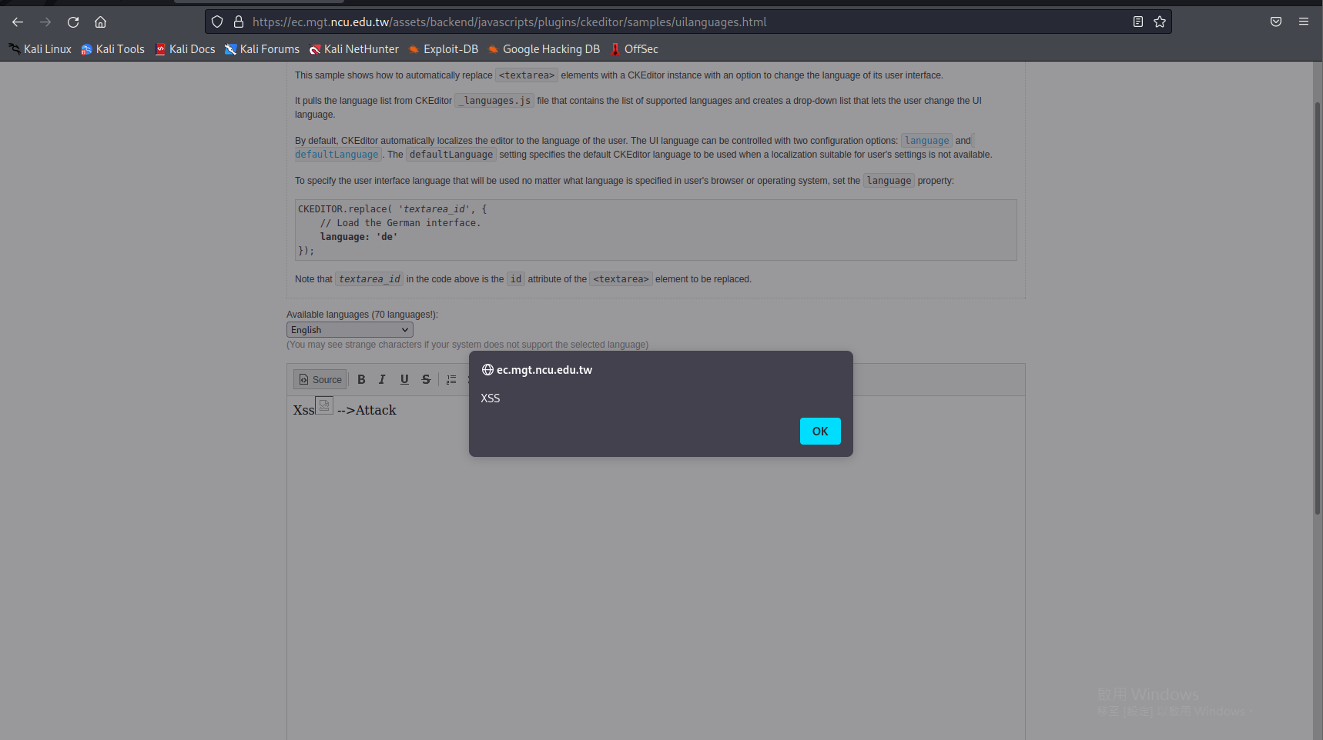Open Kali NetHunter bookmark
The width and height of the screenshot is (1323, 740).
[353, 49]
